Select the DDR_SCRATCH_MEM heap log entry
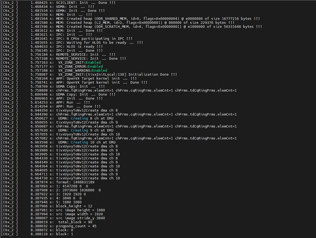 131,27
